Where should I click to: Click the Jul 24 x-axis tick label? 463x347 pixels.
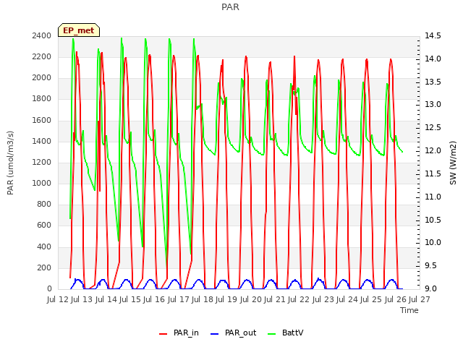[347, 299]
